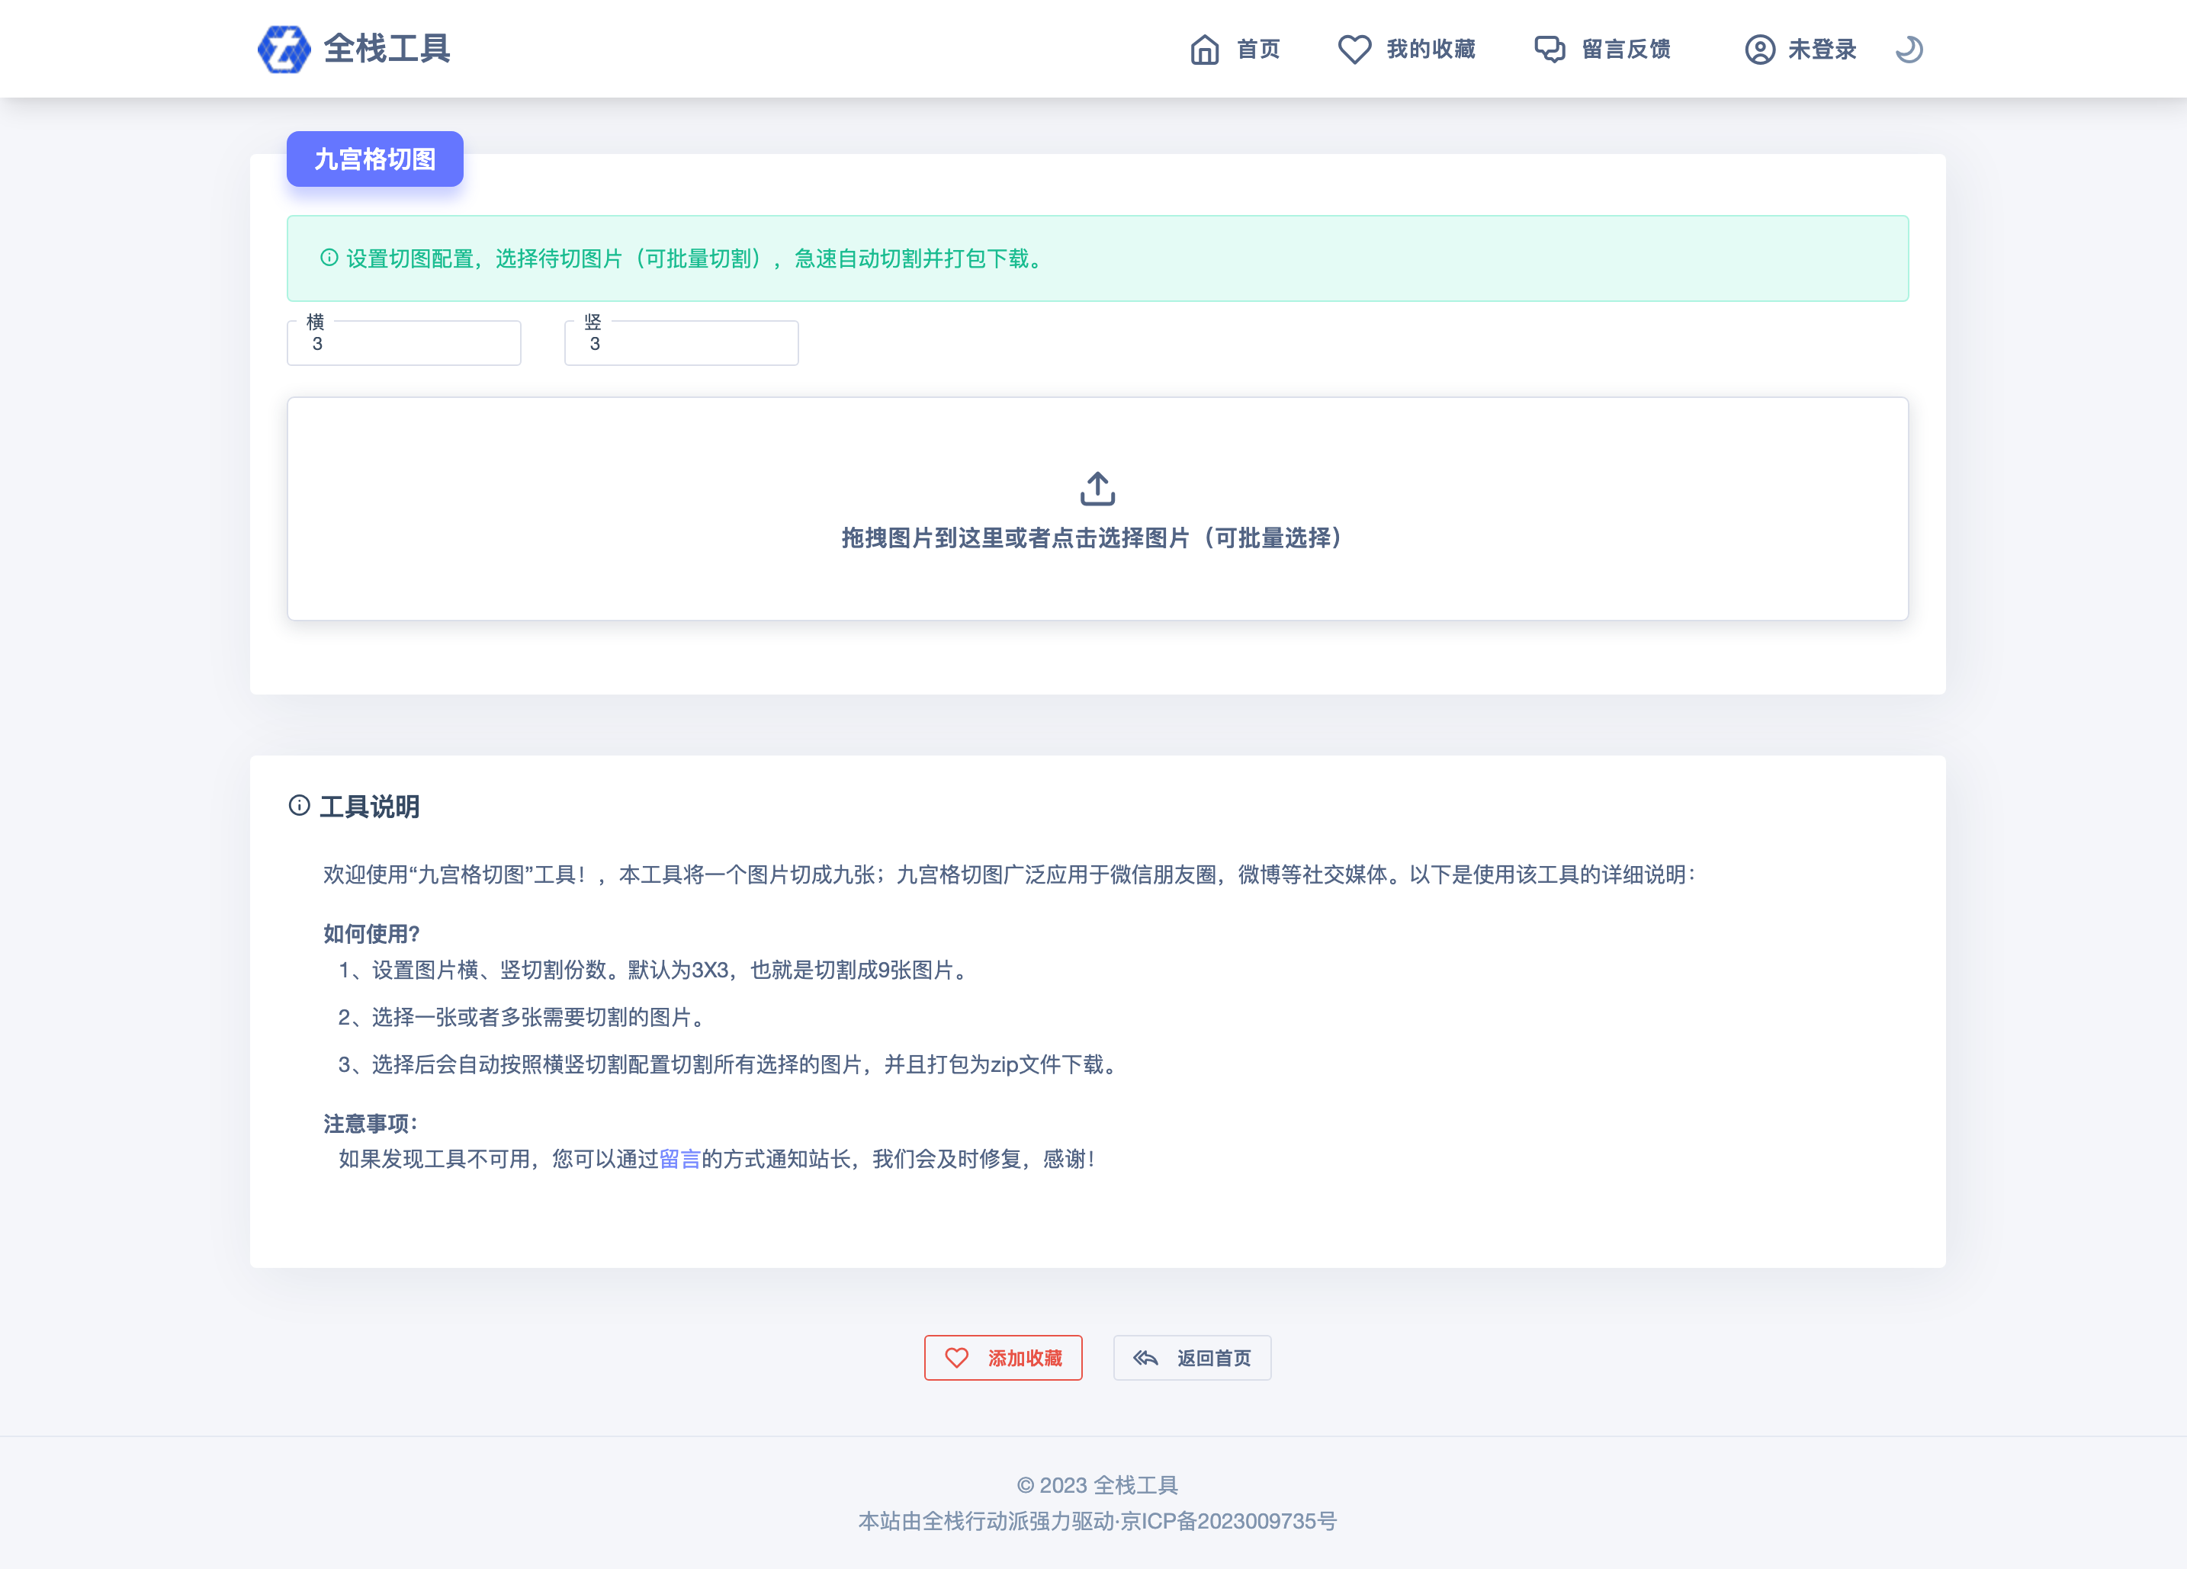Click the heart icon on 添加收藏 button
Screen dimensions: 2187x1569
click(x=956, y=1358)
